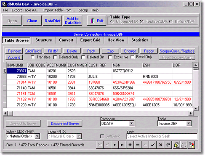Open the File menu
Viewport: 205px width, 156px height.
coord(5,10)
